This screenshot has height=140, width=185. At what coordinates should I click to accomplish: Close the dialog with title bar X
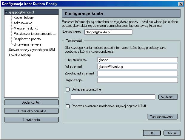tap(181, 3)
